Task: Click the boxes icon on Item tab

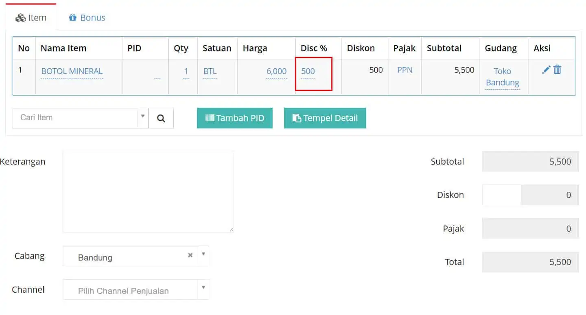Action: (21, 18)
